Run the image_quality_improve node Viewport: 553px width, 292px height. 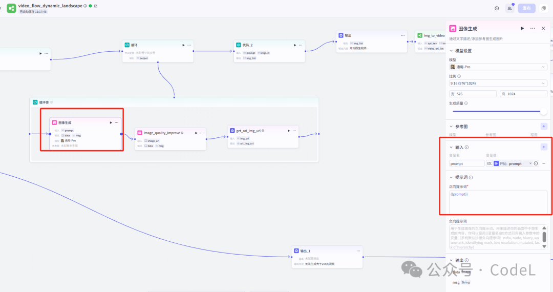pos(196,133)
